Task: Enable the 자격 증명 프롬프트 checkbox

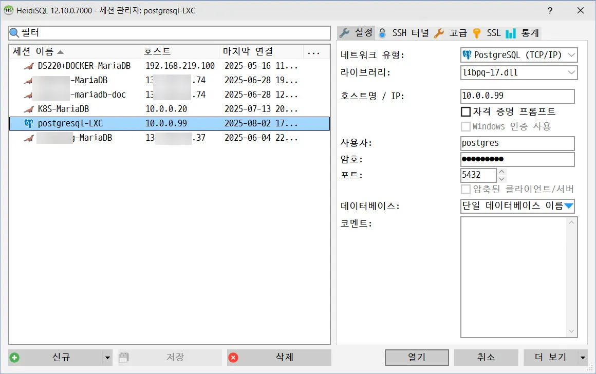Action: tap(467, 111)
